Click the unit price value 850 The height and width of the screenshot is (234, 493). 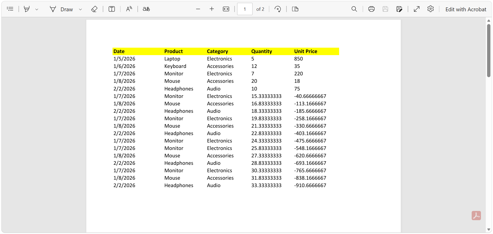click(299, 59)
